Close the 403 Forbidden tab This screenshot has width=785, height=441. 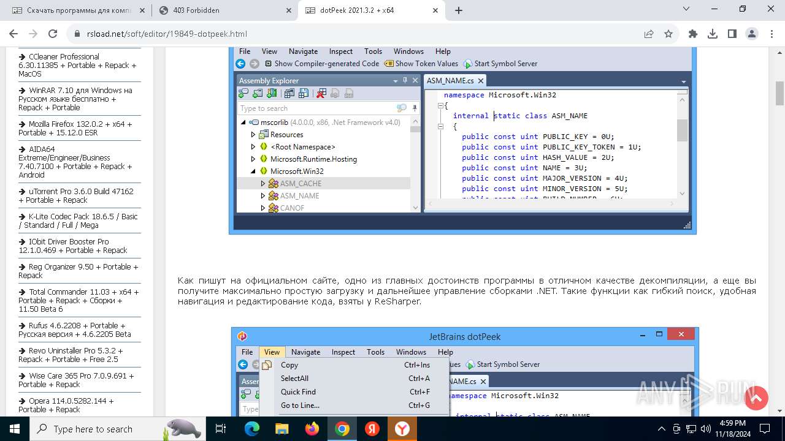[288, 10]
